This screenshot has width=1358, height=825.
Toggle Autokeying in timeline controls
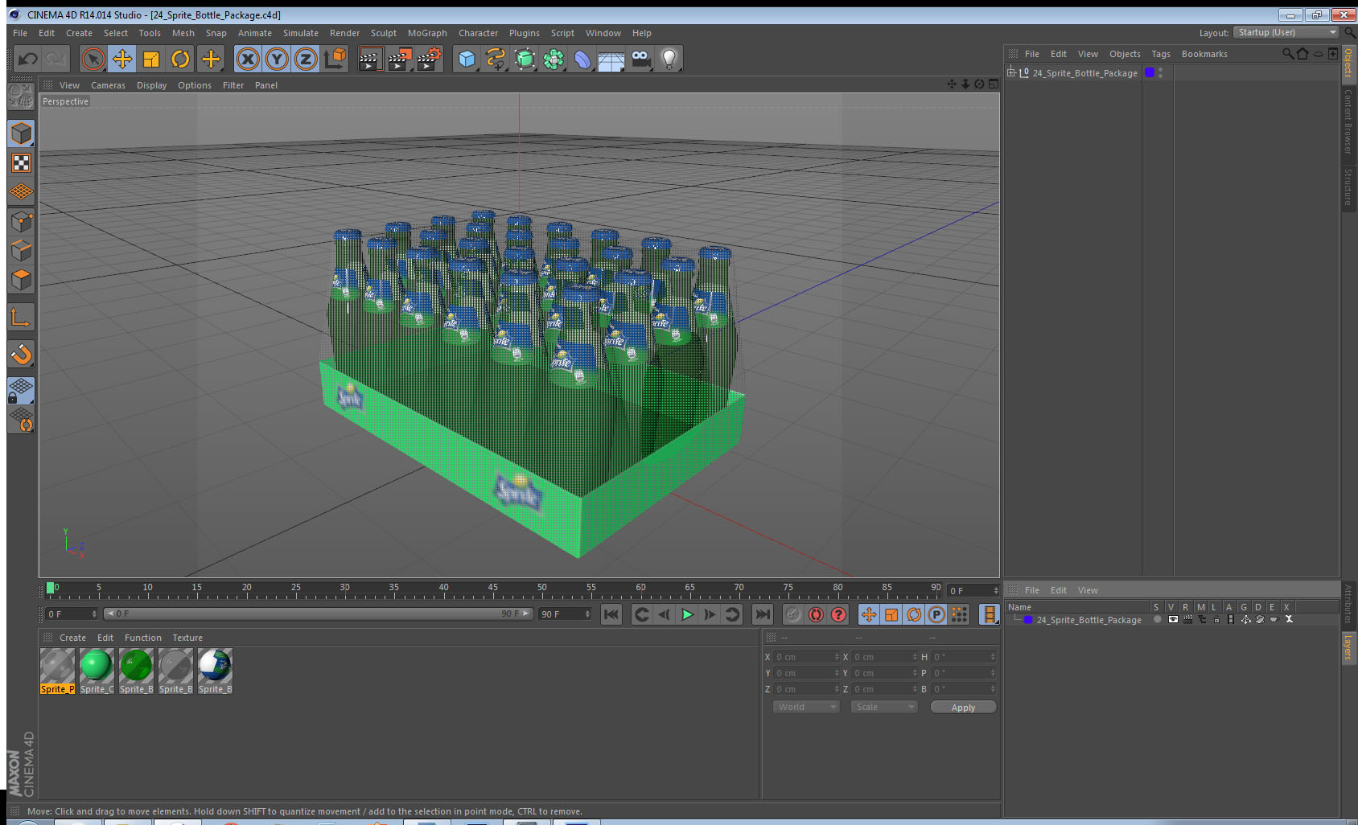[816, 614]
